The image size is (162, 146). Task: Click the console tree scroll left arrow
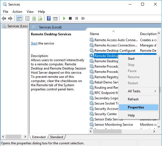tap(3, 137)
